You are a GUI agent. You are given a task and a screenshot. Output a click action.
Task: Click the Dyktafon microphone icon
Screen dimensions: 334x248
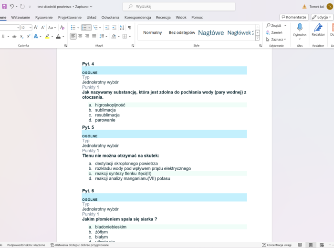(300, 28)
